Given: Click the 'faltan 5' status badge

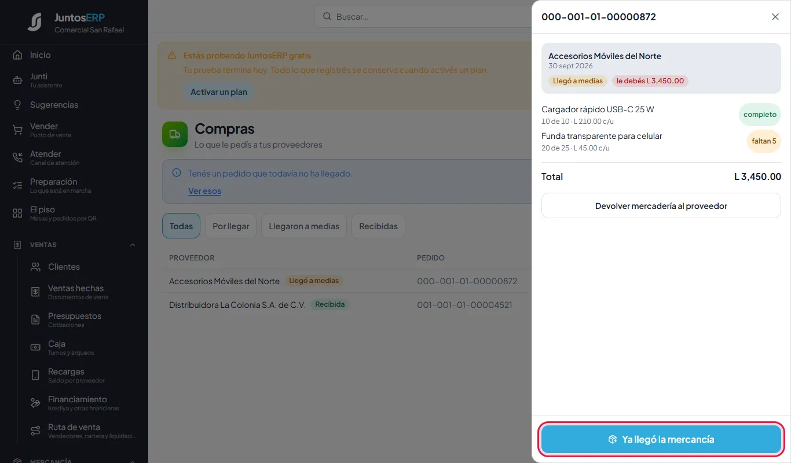Looking at the screenshot, I should 764,141.
